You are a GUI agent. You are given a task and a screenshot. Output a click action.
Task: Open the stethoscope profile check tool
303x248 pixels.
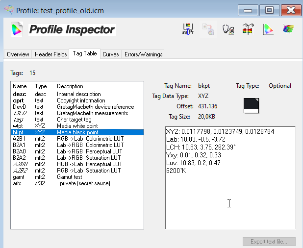228,29
